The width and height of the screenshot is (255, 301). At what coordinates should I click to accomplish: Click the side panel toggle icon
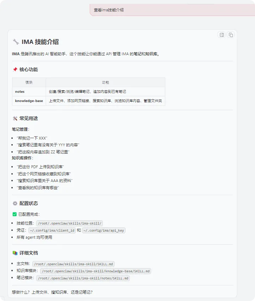(x=222, y=35)
